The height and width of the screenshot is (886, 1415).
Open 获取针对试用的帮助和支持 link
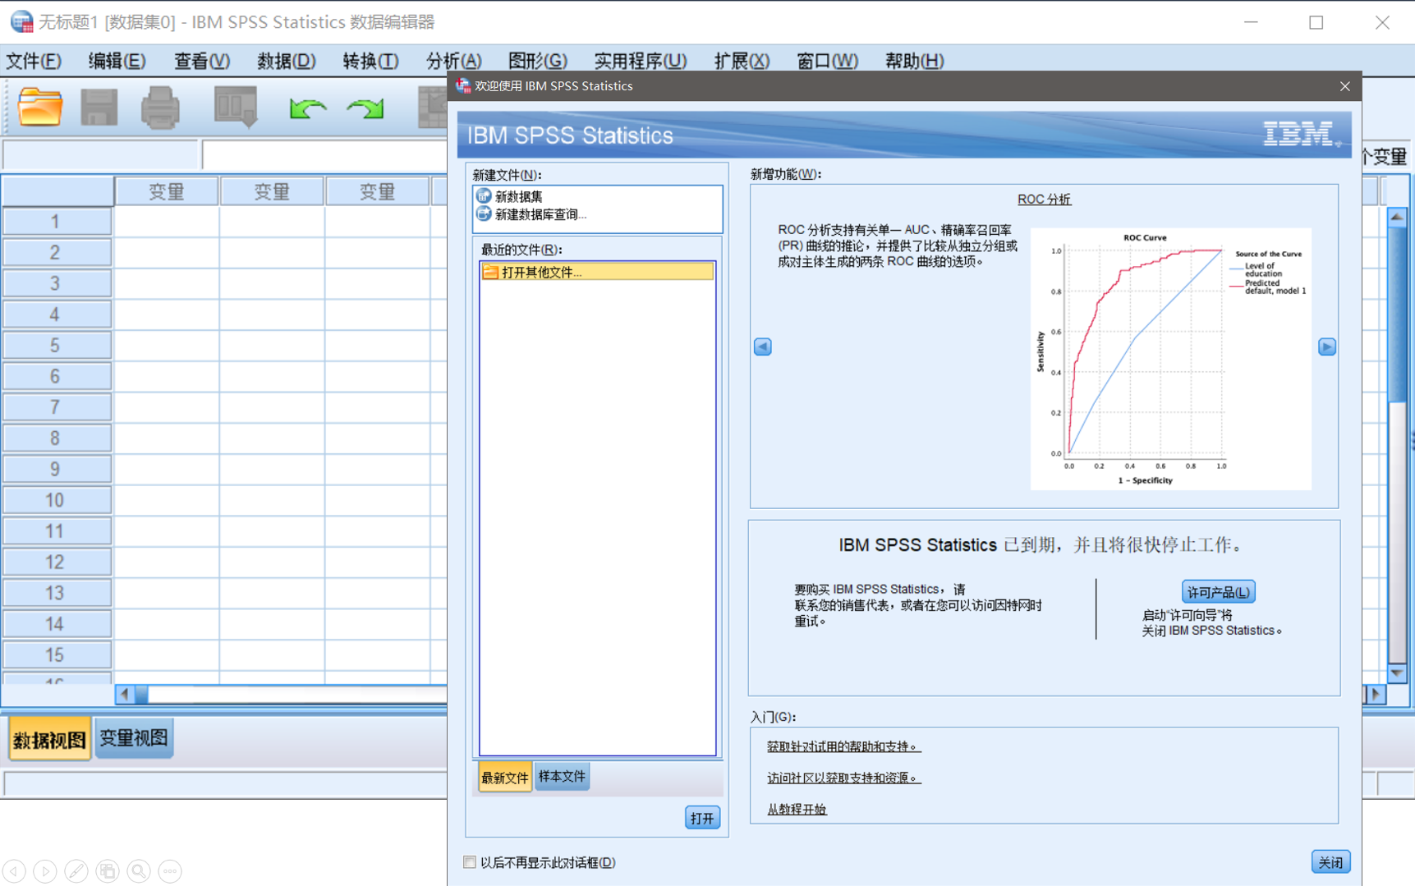(x=843, y=746)
